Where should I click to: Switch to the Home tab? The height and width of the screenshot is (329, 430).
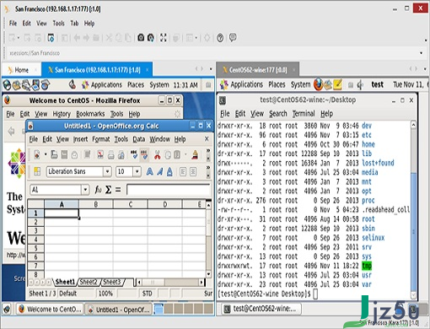click(x=22, y=70)
